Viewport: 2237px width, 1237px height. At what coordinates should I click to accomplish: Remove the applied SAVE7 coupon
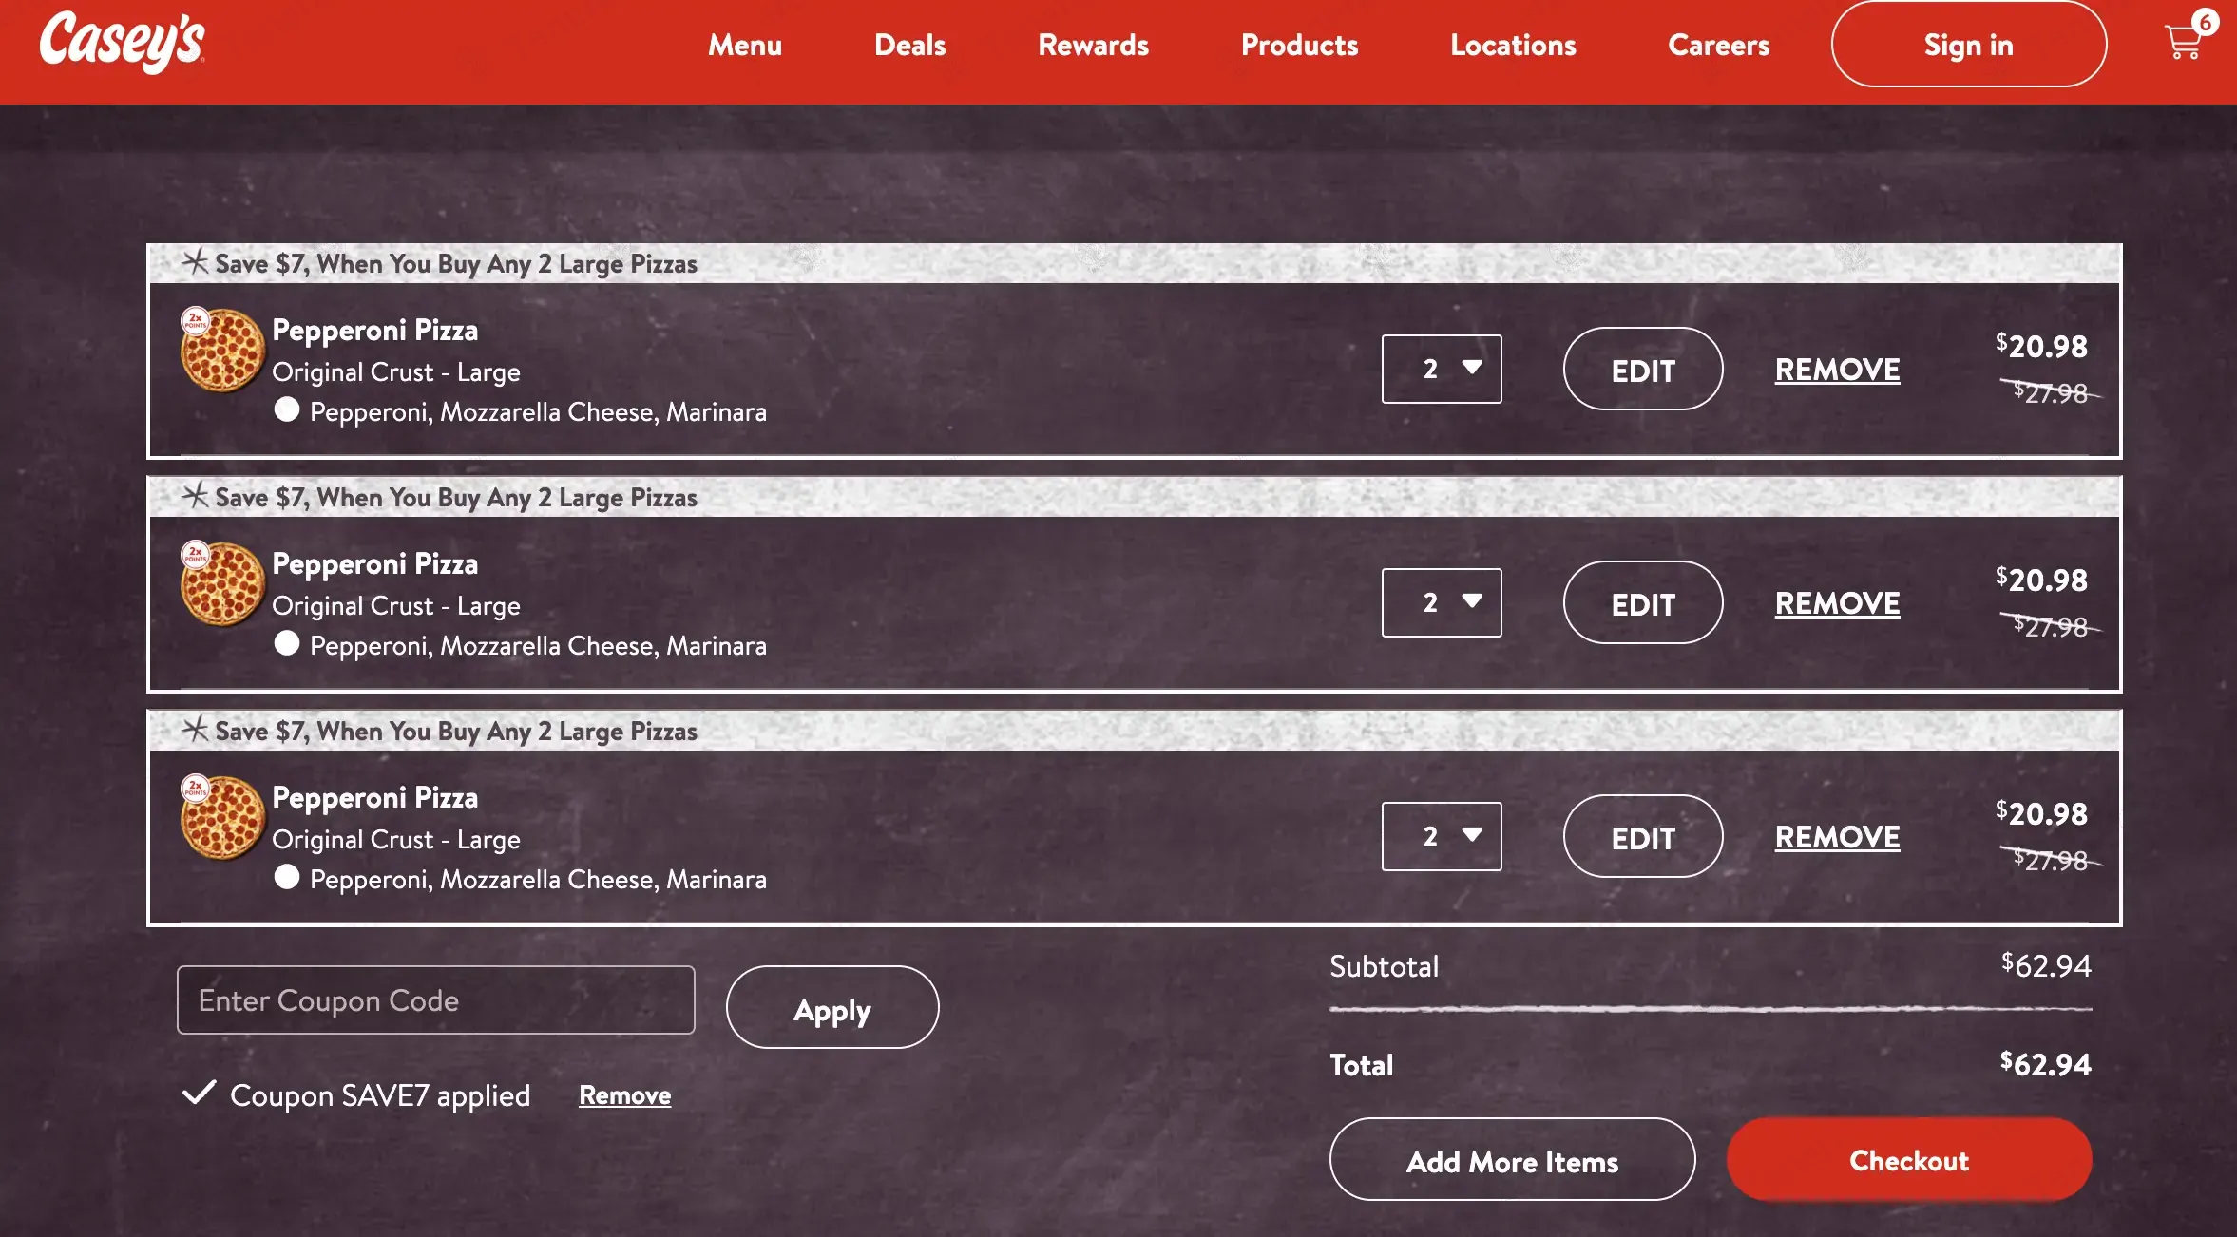625,1095
